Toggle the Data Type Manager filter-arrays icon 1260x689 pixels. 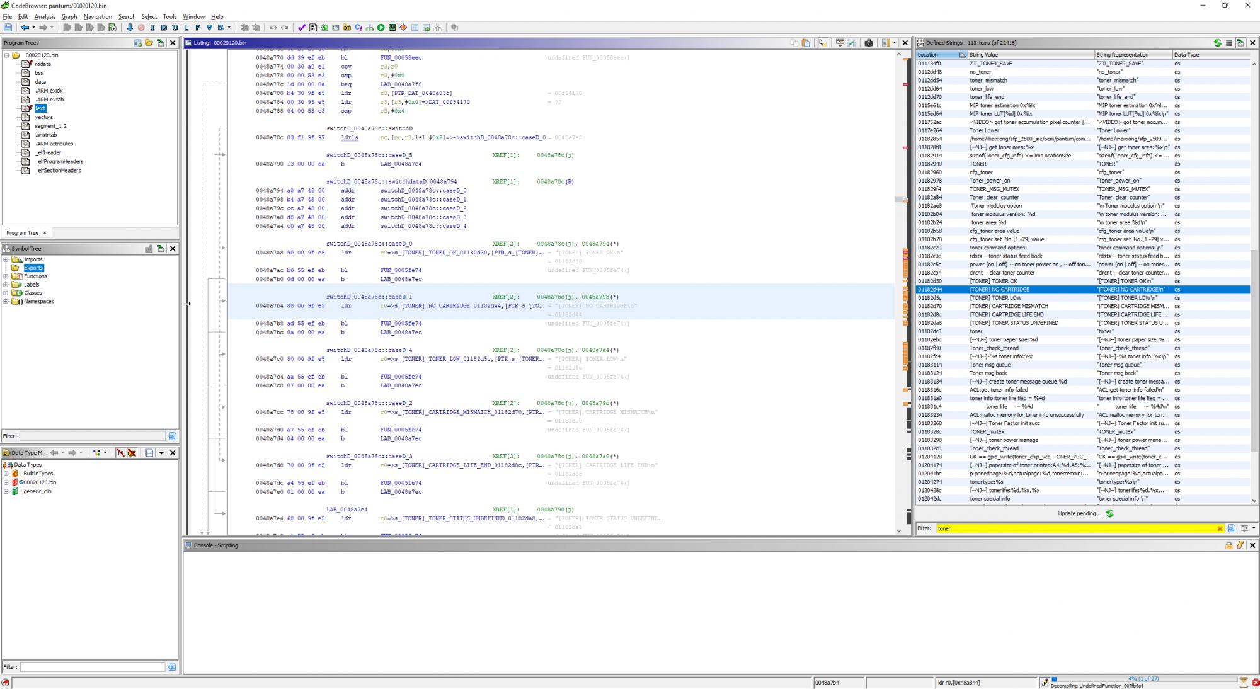coord(120,453)
